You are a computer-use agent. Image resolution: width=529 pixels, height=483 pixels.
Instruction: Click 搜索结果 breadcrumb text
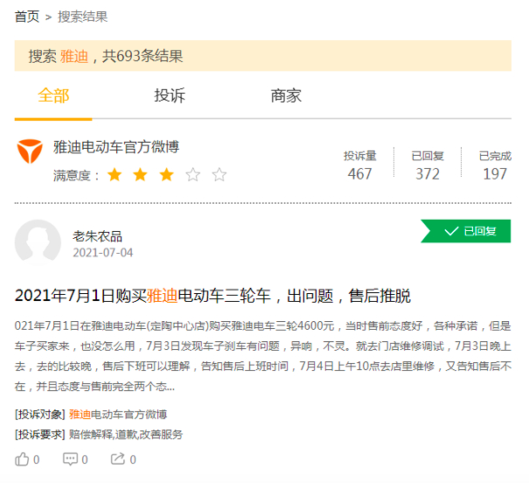83,17
